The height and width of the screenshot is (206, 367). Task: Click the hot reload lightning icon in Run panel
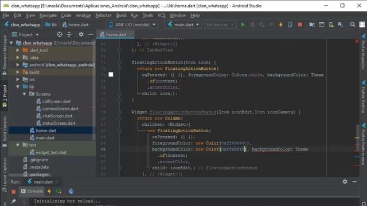point(49,191)
